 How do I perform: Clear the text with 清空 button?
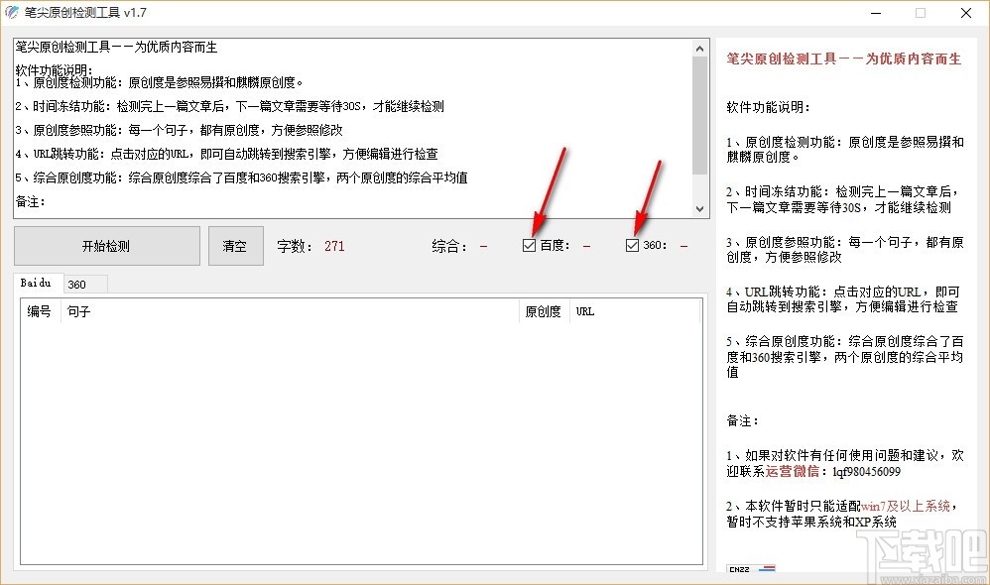[235, 246]
